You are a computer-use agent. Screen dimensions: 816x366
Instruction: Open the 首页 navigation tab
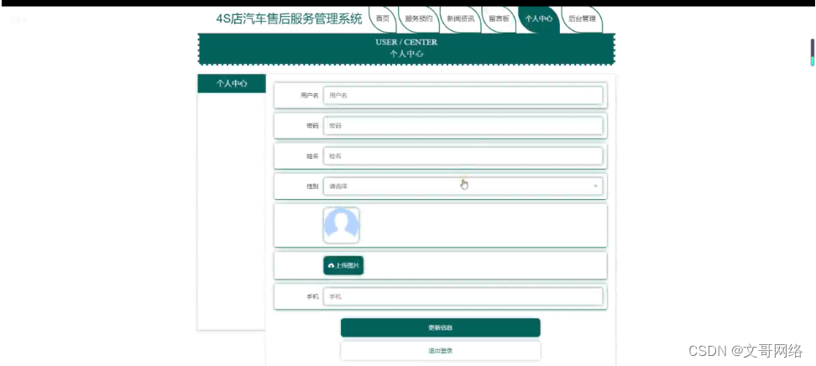click(383, 19)
